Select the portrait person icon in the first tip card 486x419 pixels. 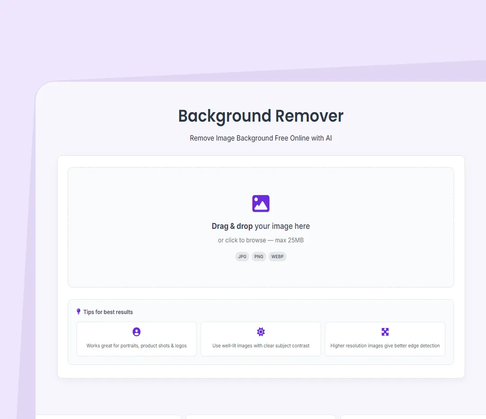[136, 332]
